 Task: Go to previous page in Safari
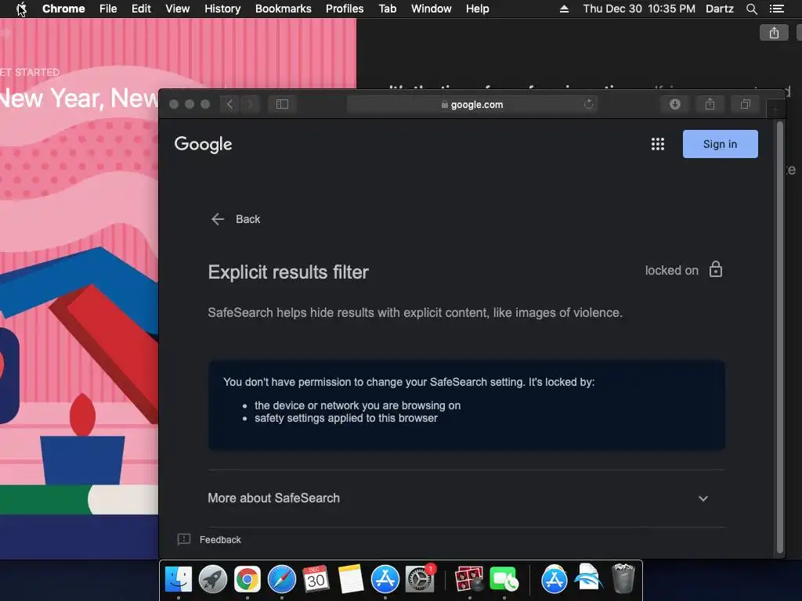(229, 104)
